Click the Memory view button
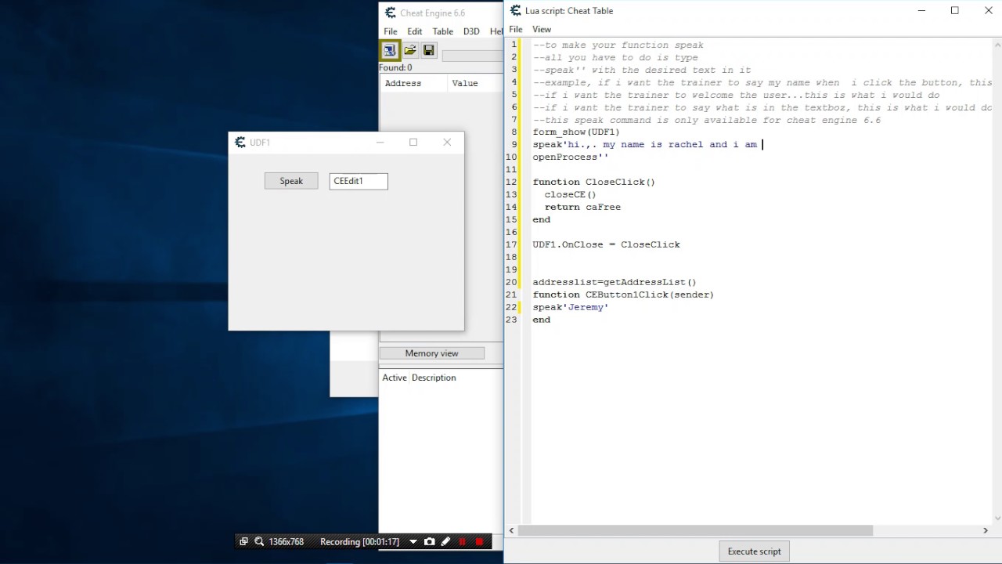 point(432,353)
